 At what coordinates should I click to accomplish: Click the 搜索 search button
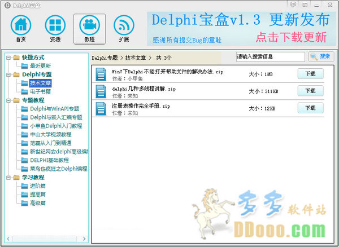[x=321, y=57]
